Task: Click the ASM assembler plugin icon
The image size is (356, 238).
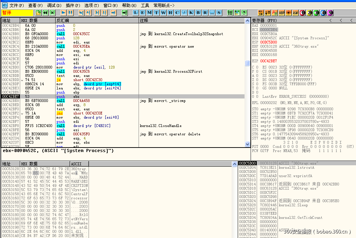Action: coord(295,12)
